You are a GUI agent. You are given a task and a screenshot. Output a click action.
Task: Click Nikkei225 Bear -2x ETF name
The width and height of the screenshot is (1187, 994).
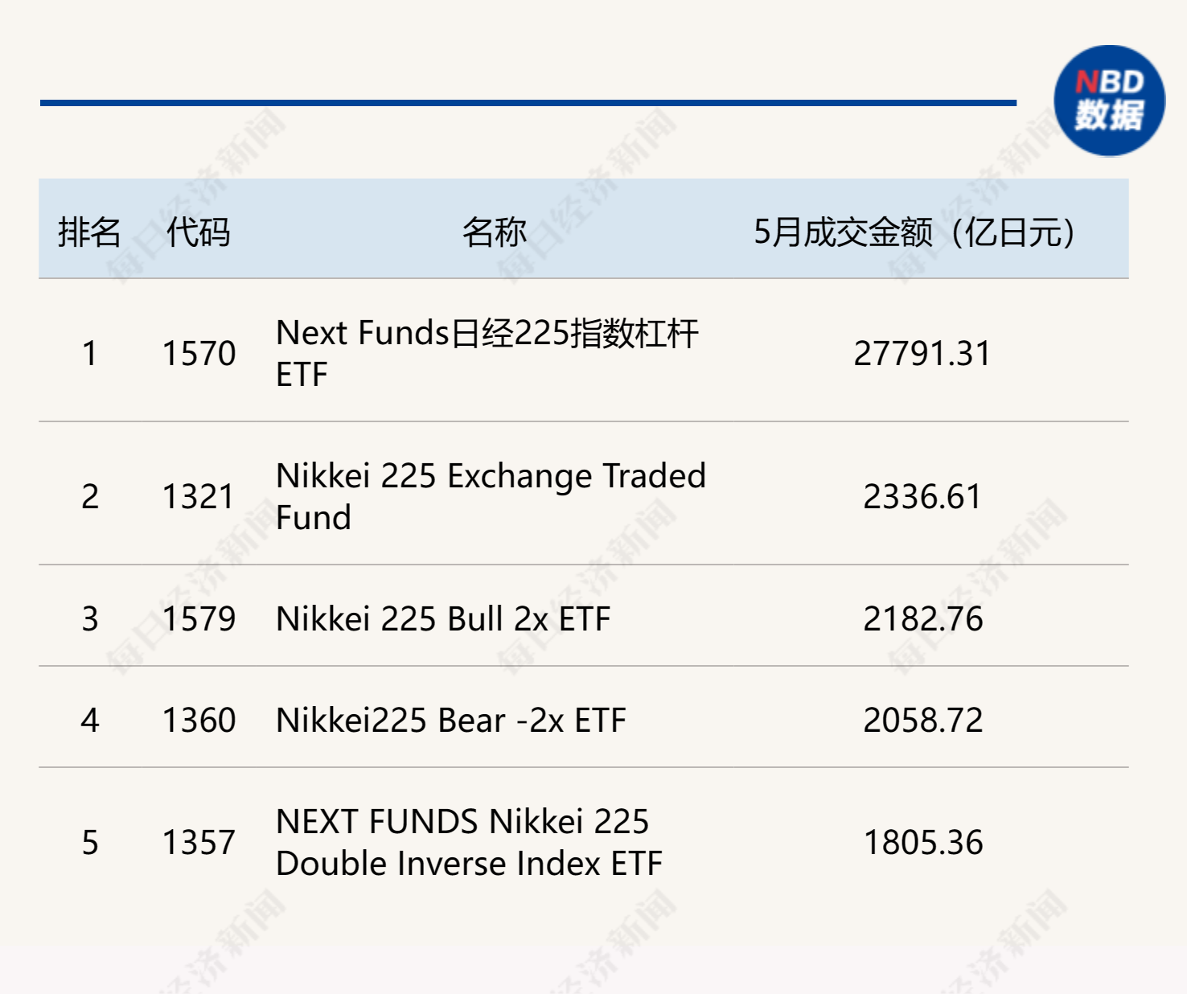point(450,720)
